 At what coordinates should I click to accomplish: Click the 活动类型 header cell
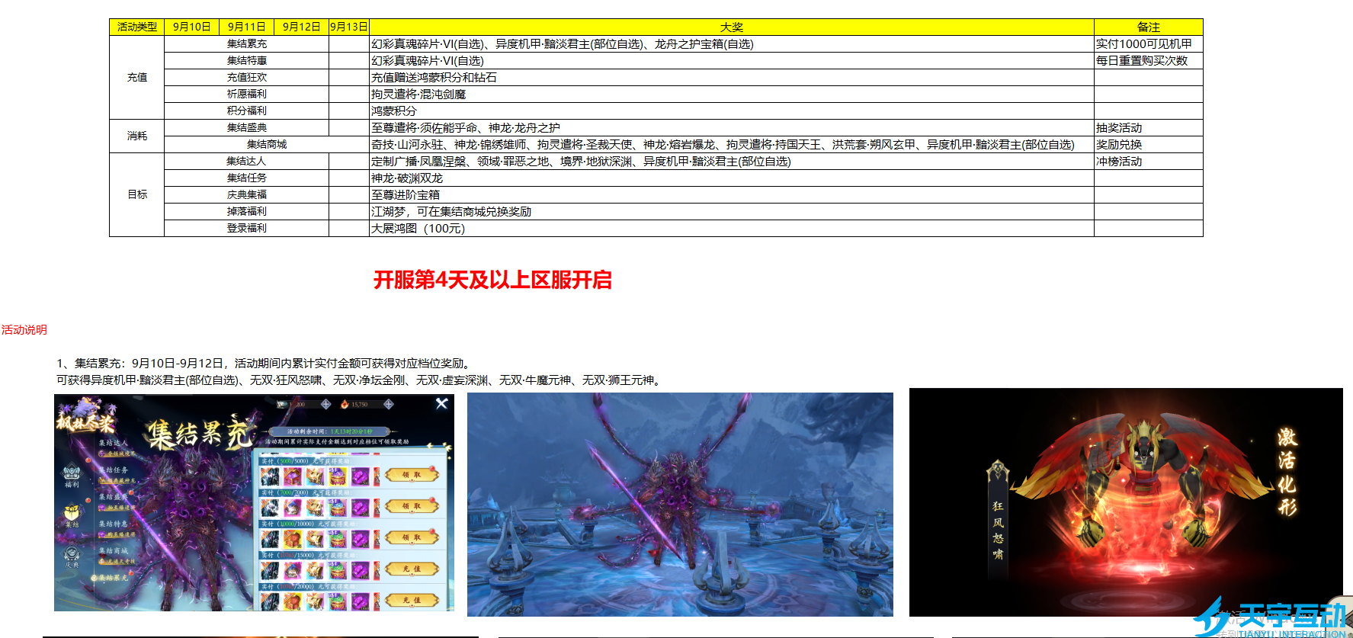[137, 27]
